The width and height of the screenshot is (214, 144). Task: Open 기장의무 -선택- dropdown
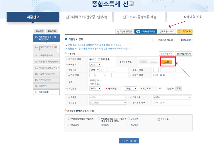tap(172, 97)
